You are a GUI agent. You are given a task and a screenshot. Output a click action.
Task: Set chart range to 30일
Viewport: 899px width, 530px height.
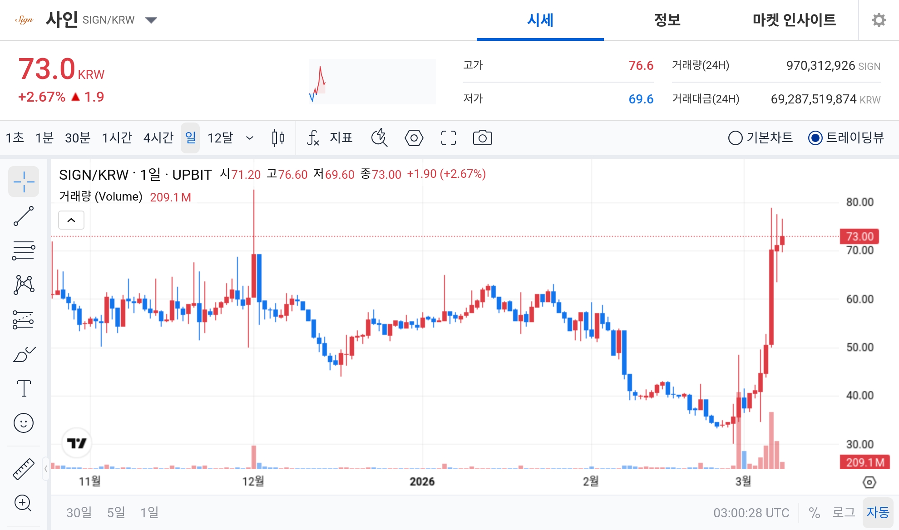point(78,513)
